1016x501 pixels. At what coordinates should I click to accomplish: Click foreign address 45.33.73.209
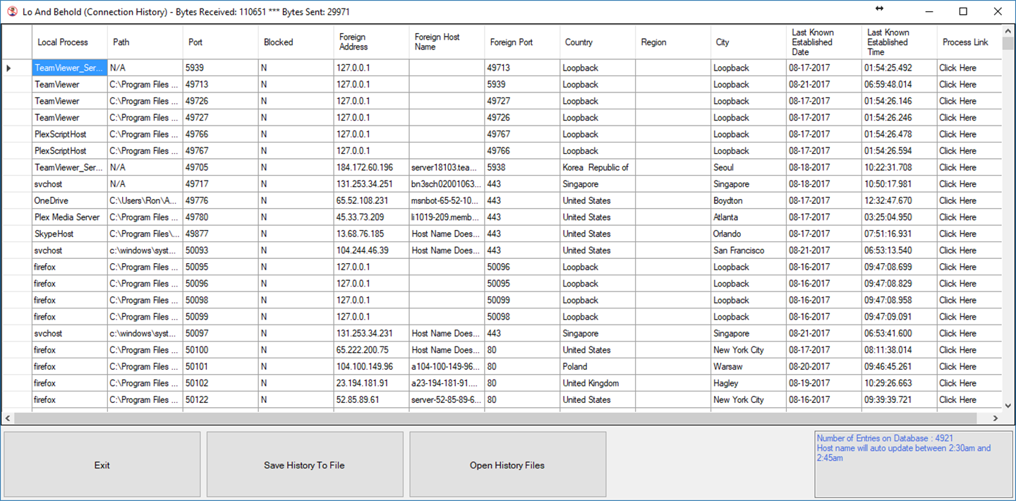click(371, 217)
